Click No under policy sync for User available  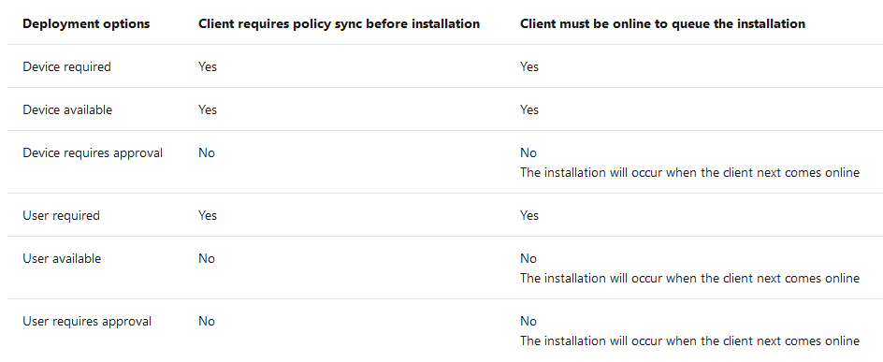206,259
